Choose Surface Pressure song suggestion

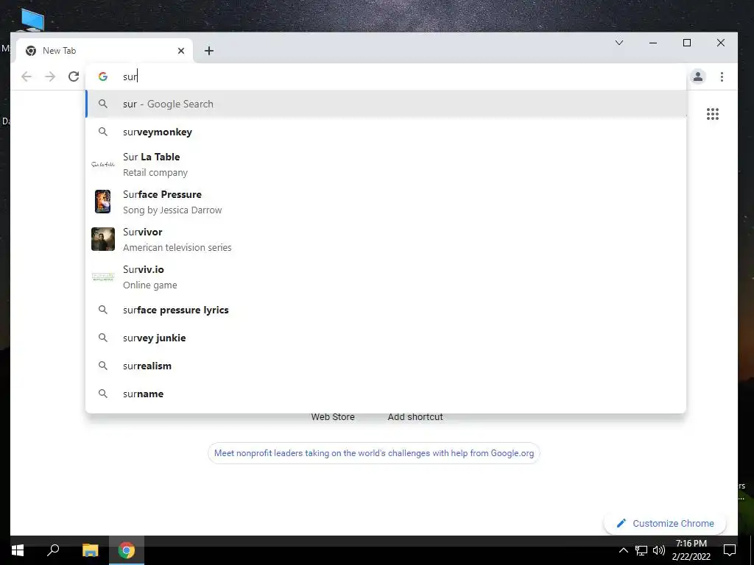point(386,202)
